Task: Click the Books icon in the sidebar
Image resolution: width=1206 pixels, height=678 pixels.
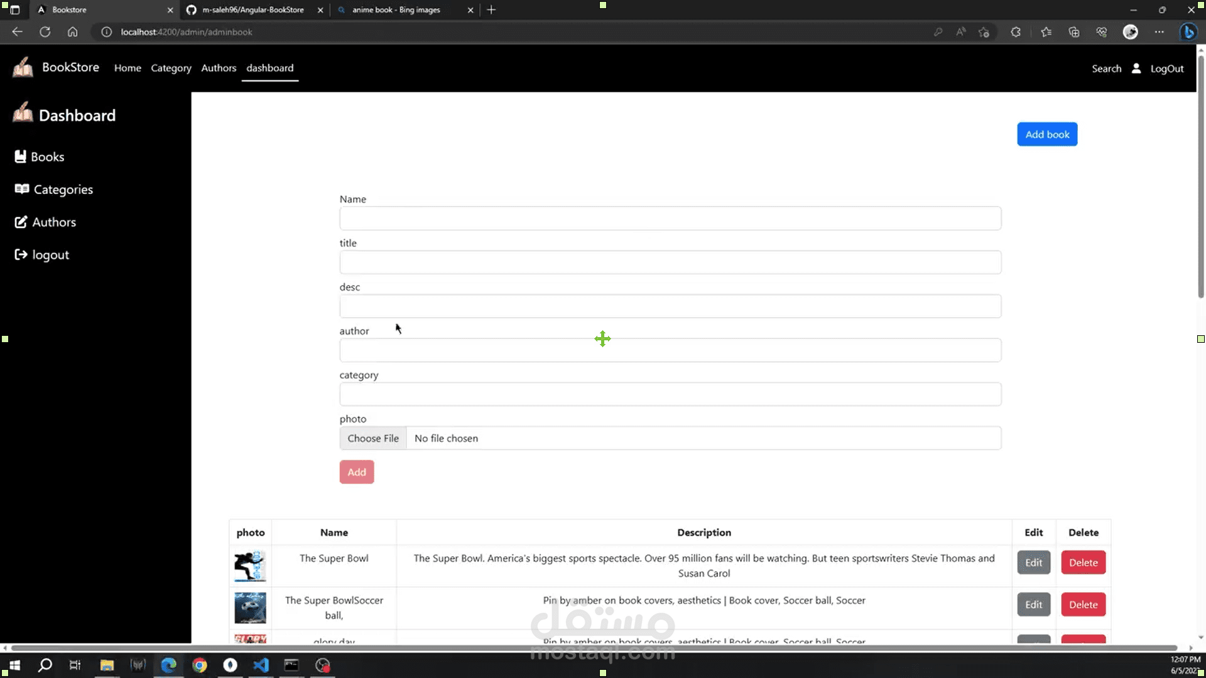Action: [21, 157]
